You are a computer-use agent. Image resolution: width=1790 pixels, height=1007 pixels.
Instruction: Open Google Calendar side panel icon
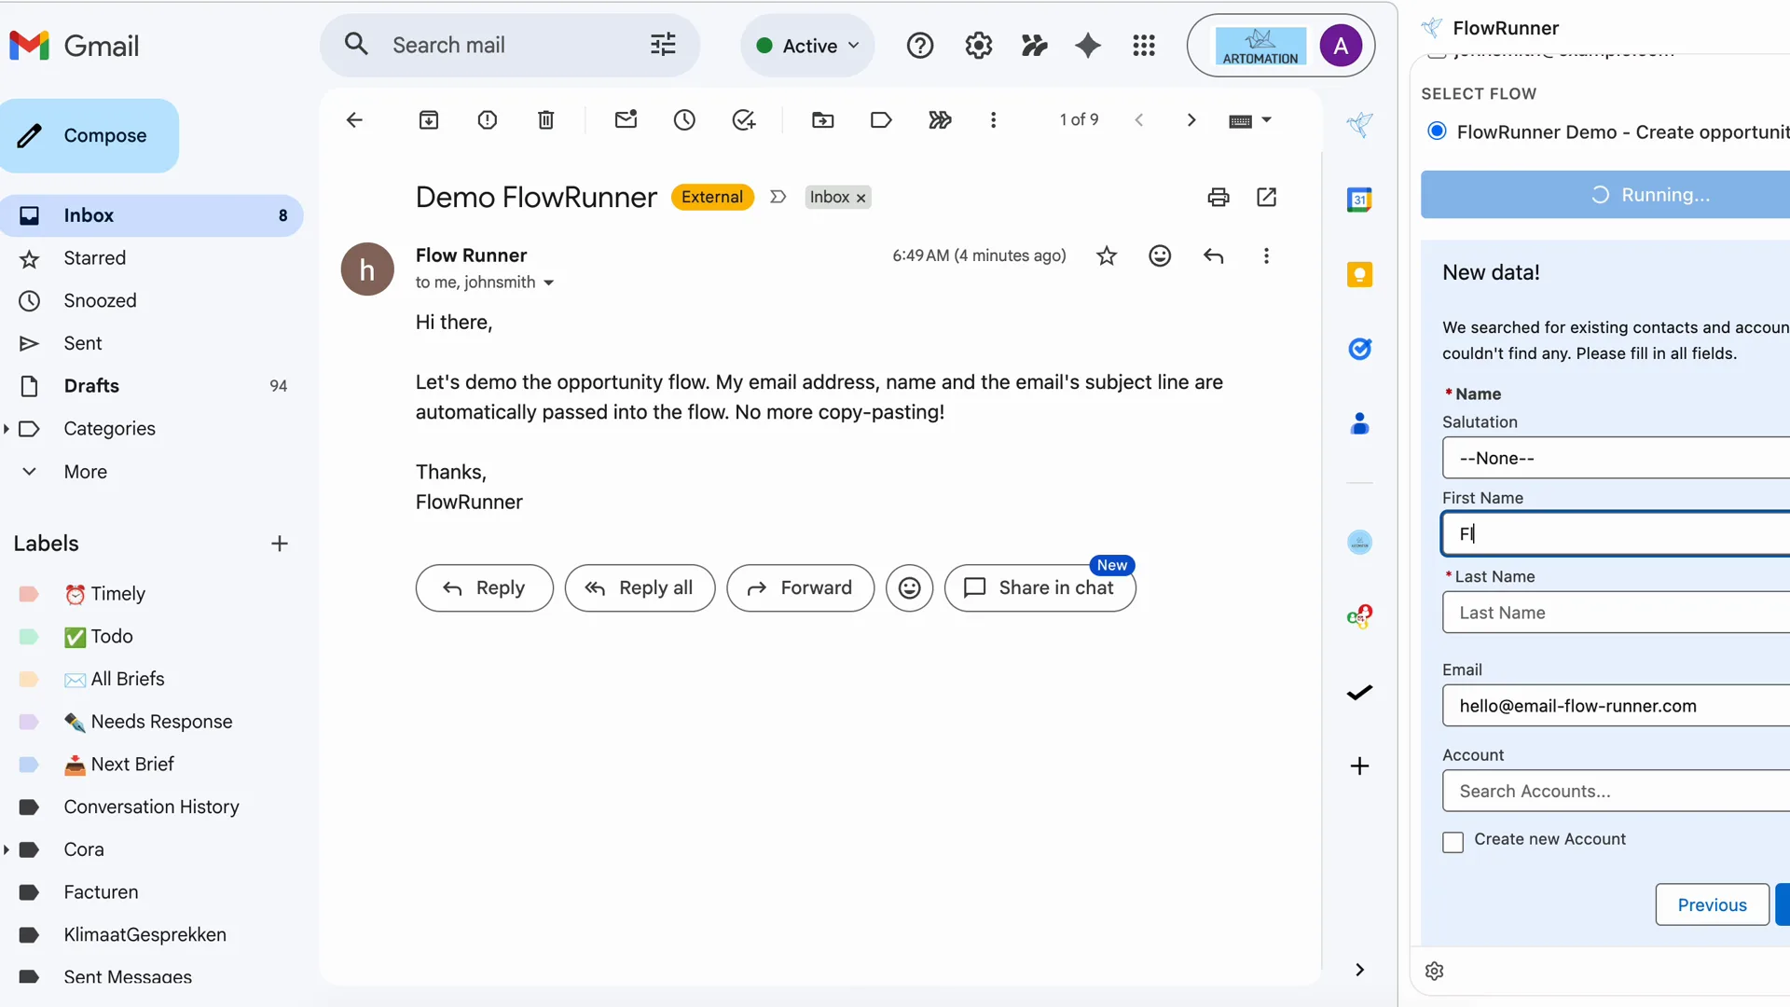[1359, 199]
